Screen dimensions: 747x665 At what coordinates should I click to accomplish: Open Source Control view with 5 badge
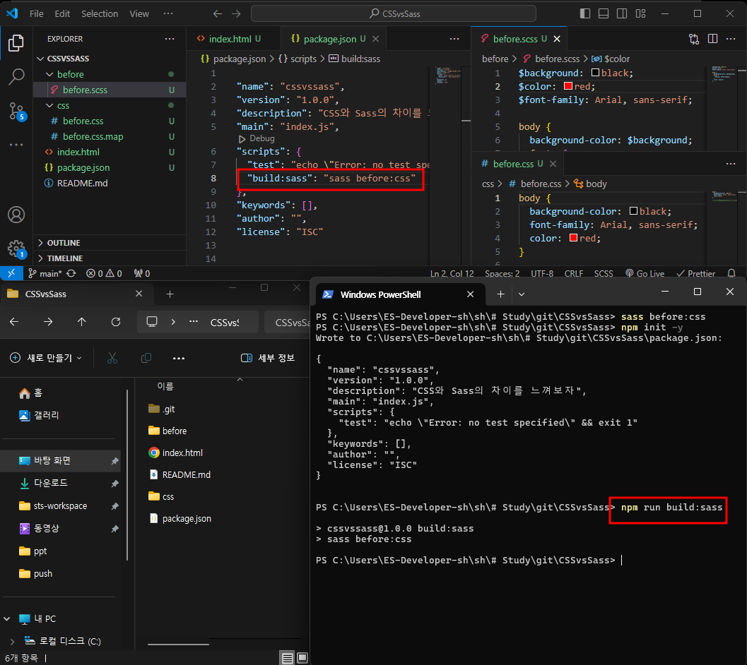click(x=16, y=112)
